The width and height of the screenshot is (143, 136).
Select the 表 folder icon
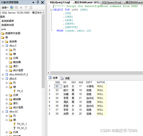click(x=3, y=37)
